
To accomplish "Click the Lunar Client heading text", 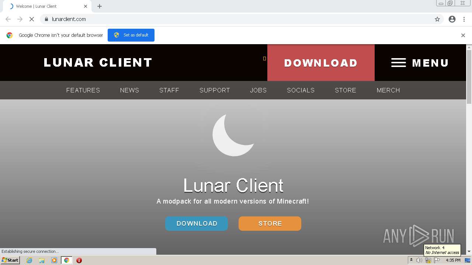I will click(233, 185).
